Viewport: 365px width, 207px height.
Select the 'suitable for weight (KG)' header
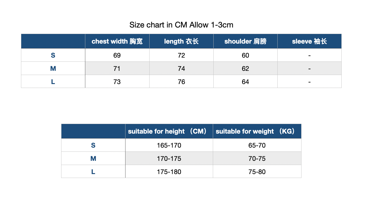[257, 131]
